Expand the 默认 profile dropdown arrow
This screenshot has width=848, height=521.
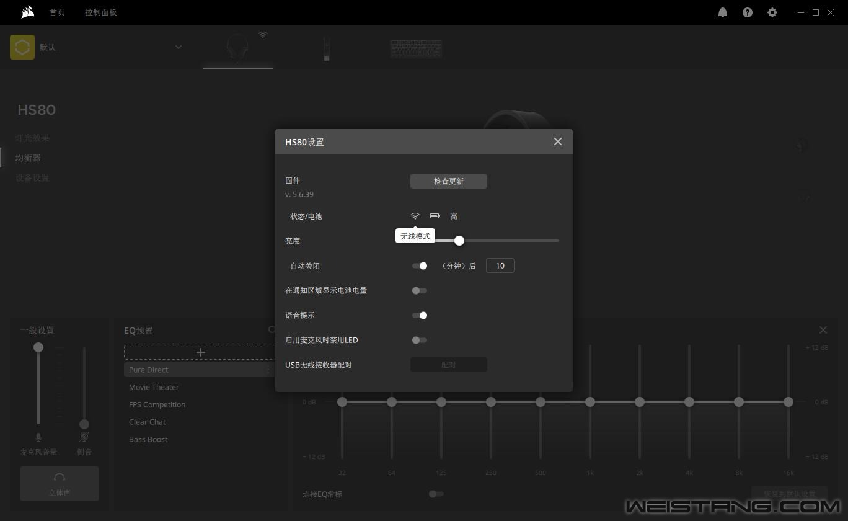coord(179,47)
